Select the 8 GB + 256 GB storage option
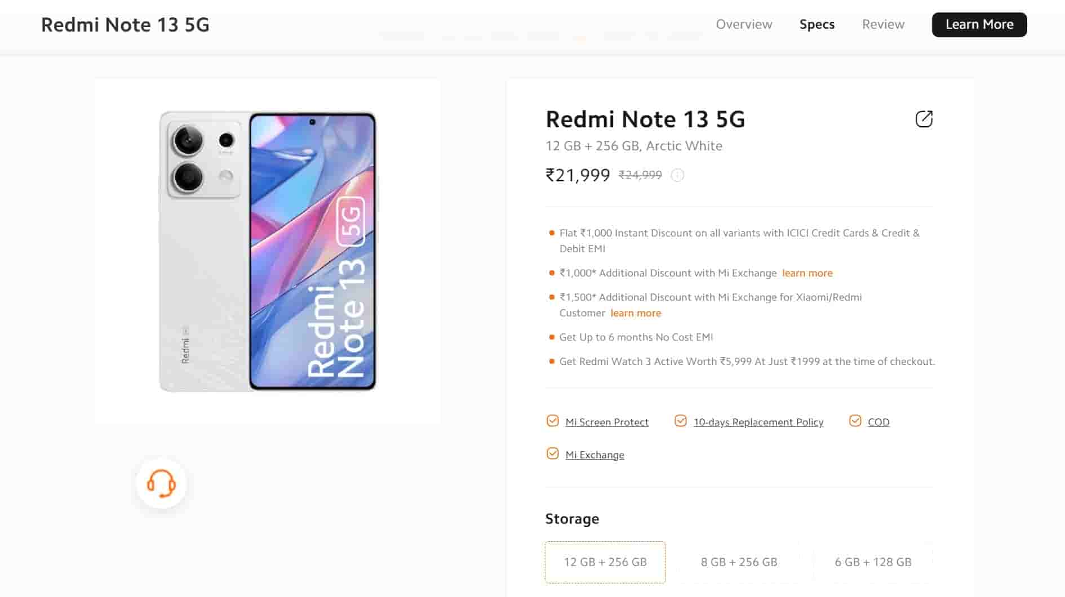The image size is (1065, 597). point(739,562)
